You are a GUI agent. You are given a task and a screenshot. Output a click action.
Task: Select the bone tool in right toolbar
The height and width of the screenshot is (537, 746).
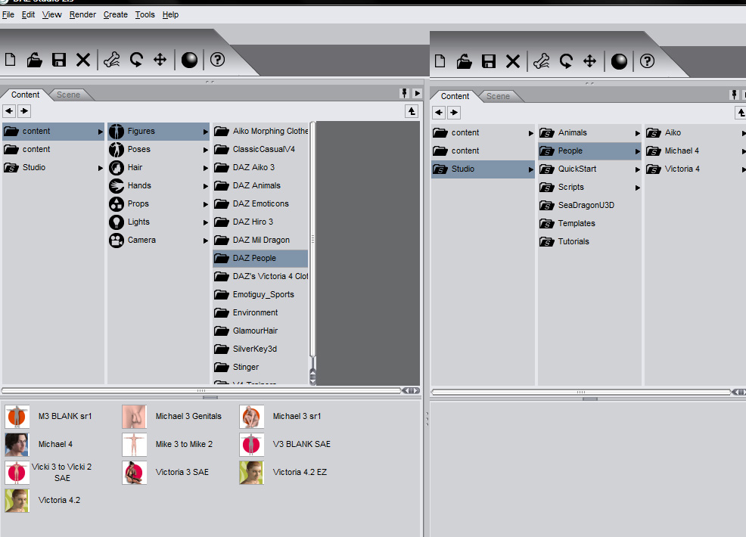(542, 61)
